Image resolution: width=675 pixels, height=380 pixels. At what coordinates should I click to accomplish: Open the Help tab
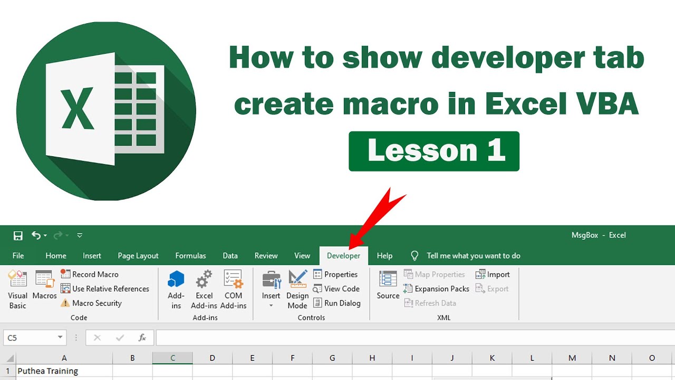pyautogui.click(x=385, y=255)
